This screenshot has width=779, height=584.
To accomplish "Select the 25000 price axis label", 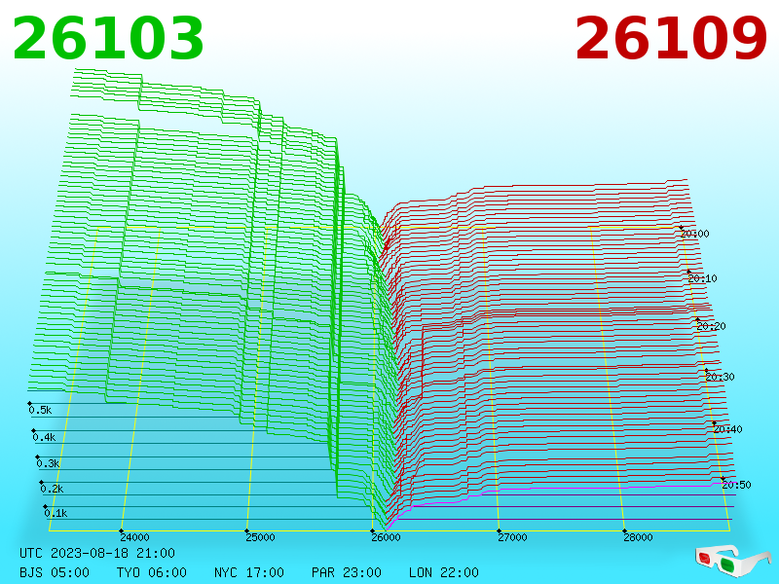I will click(260, 537).
